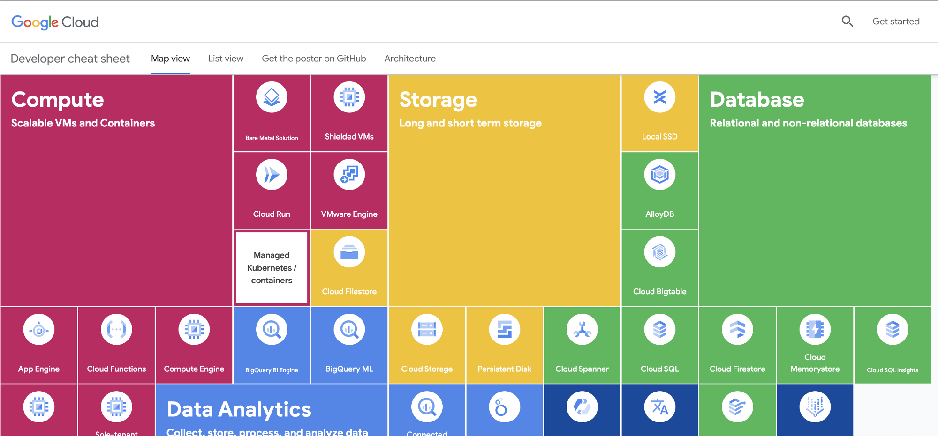
Task: Click the Cloud Firestore label text
Action: click(737, 369)
